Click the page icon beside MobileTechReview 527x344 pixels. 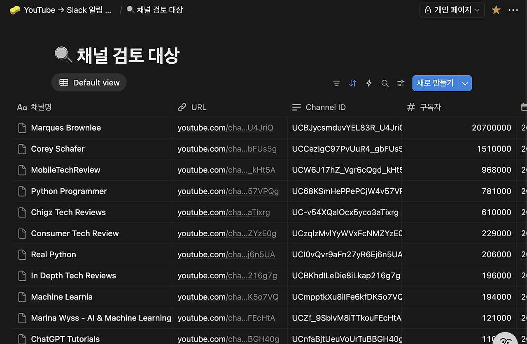[x=22, y=170]
